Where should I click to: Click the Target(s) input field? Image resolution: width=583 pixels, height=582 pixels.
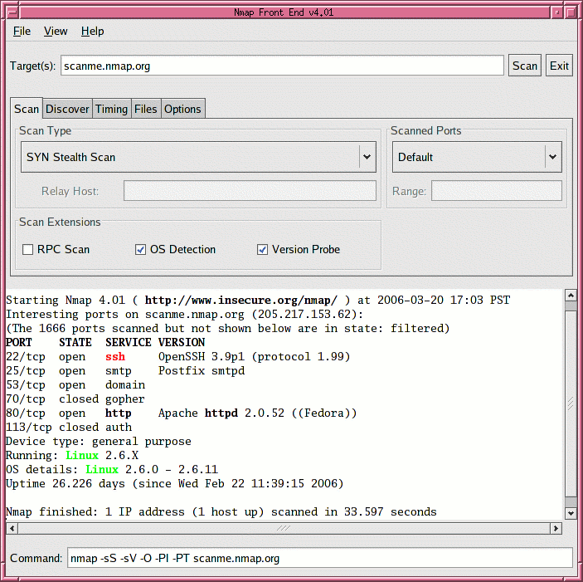[282, 66]
